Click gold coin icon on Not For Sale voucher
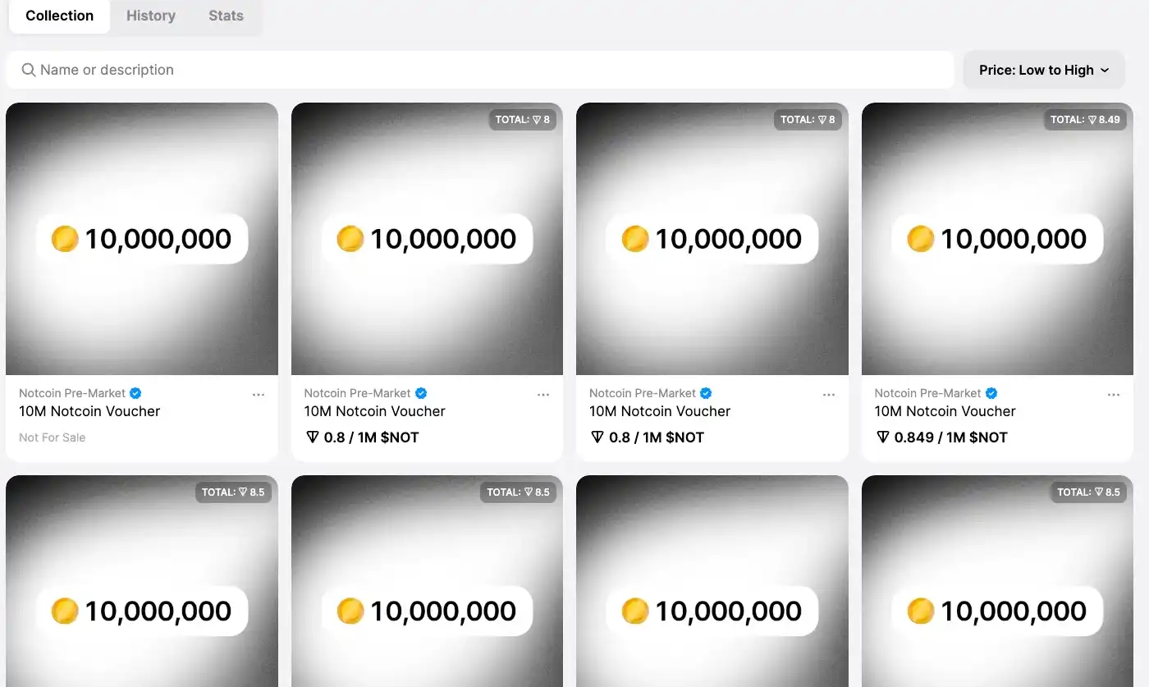Viewport: 1149px width, 687px height. [x=65, y=239]
